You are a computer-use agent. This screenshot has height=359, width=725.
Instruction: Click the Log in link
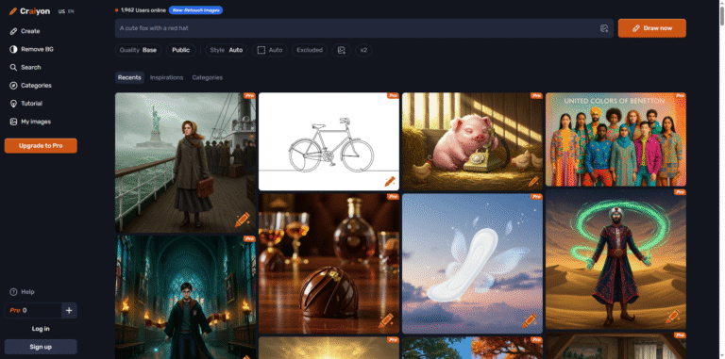click(41, 329)
